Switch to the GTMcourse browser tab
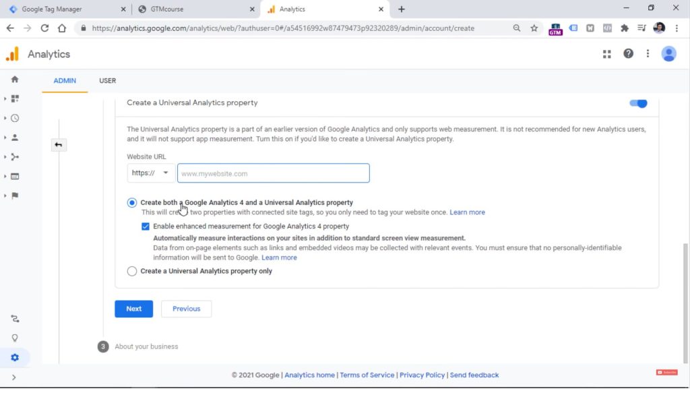Screen dimensions: 690x399 (196, 9)
